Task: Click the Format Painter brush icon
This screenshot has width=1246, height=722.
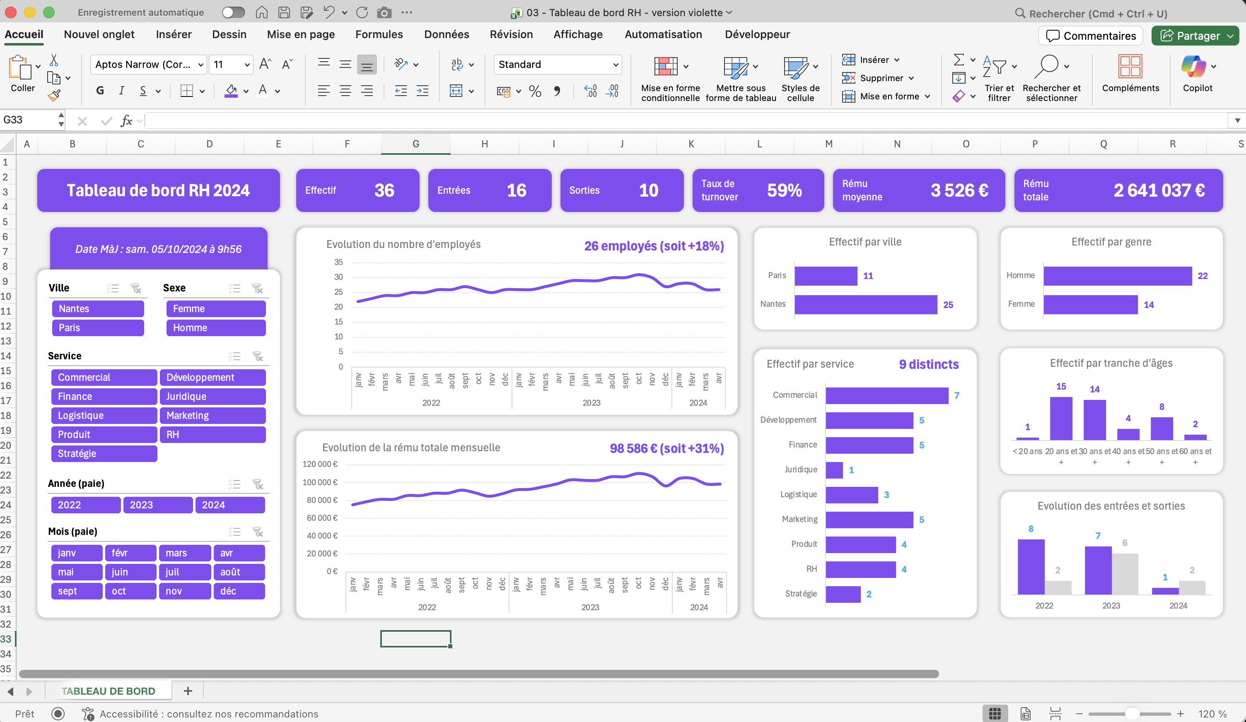Action: (54, 95)
